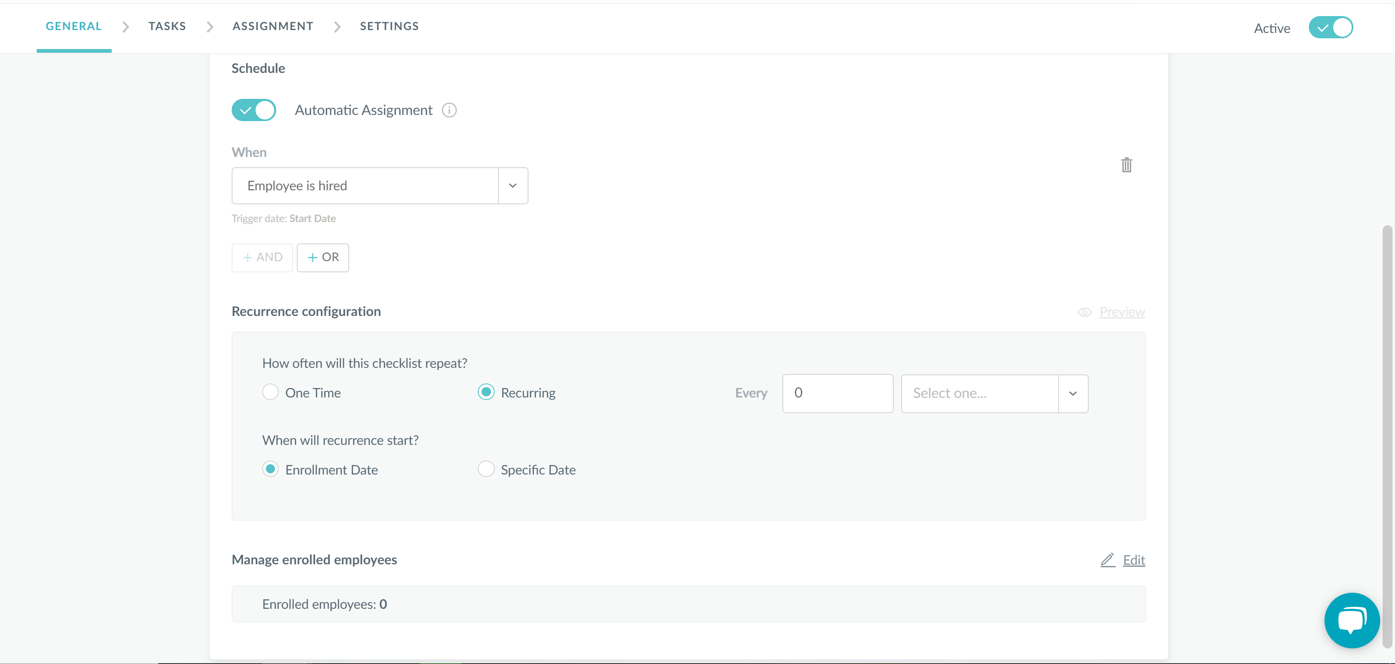Open the Assignment tab
The width and height of the screenshot is (1395, 664).
(273, 26)
